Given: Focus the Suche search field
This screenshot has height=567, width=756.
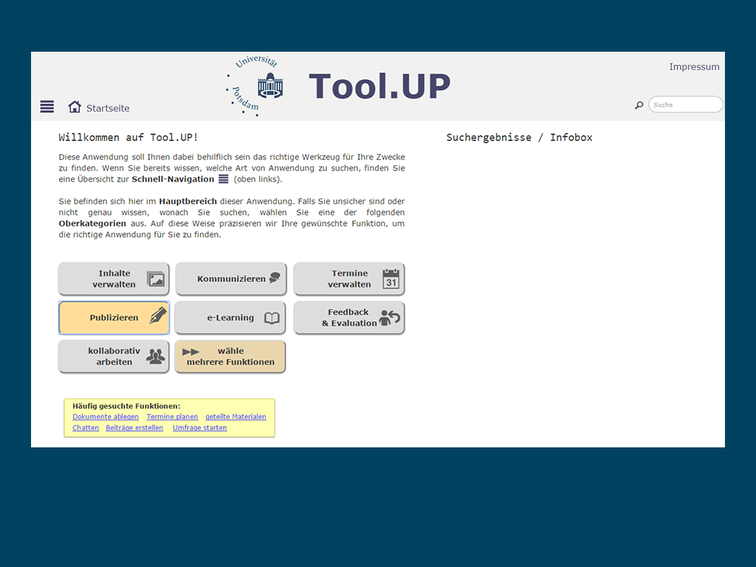Looking at the screenshot, I should coord(686,105).
